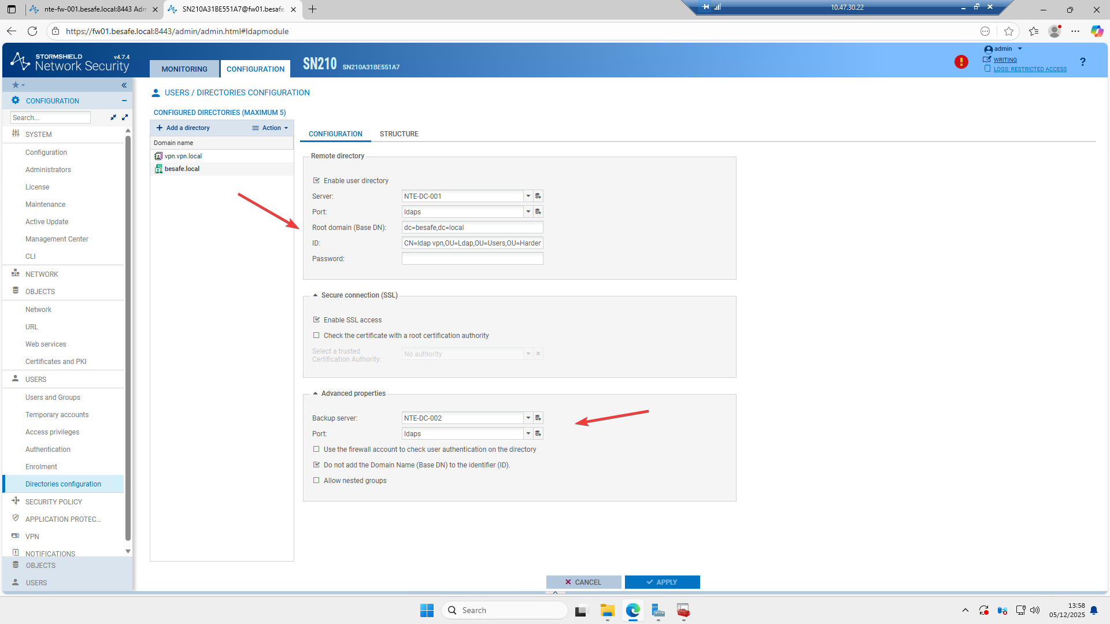Add this page to browser favorites star
This screenshot has width=1110, height=624.
pyautogui.click(x=1009, y=31)
